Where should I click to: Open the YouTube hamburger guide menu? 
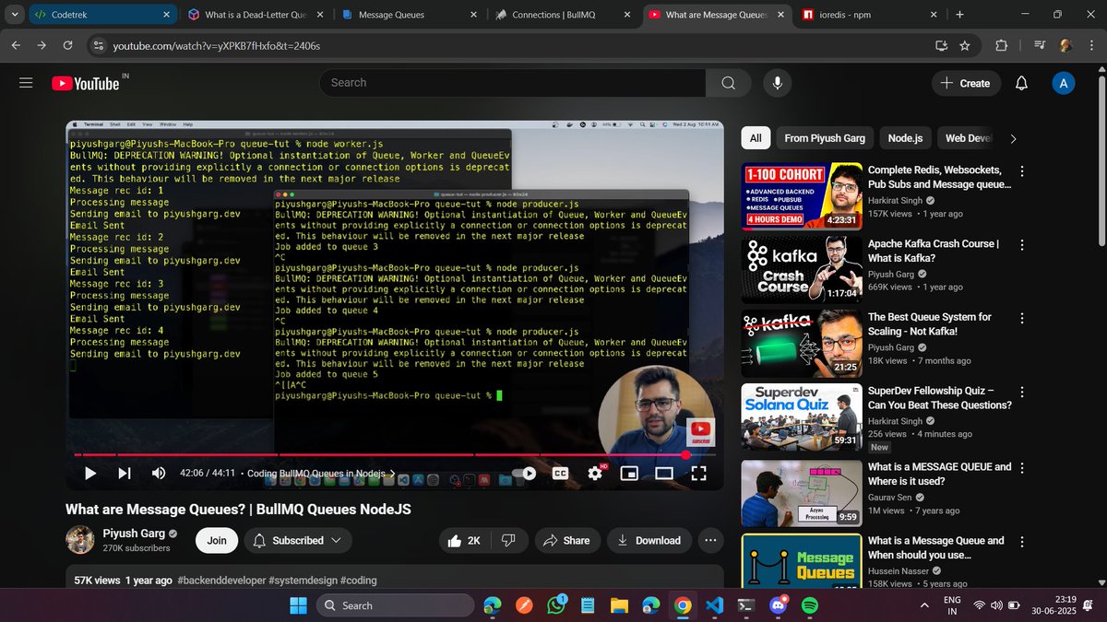pyautogui.click(x=26, y=83)
